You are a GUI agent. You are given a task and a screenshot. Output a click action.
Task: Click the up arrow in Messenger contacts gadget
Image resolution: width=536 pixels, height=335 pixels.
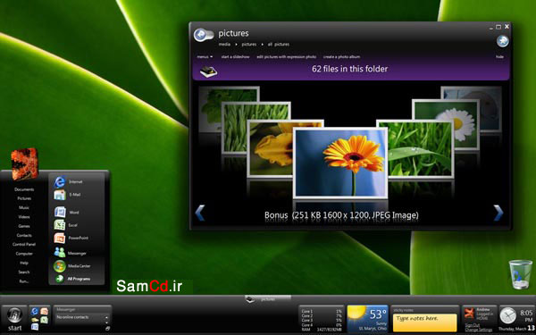(x=106, y=317)
